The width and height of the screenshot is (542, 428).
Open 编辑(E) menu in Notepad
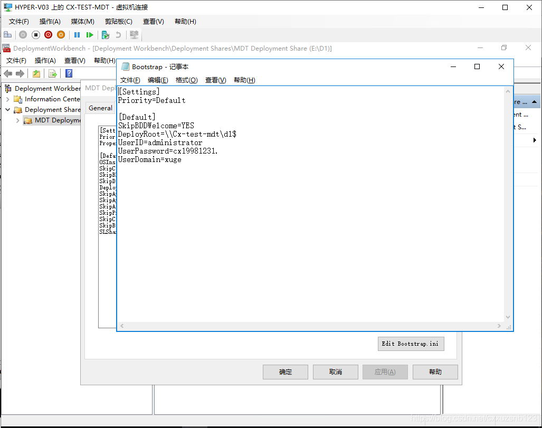click(158, 80)
